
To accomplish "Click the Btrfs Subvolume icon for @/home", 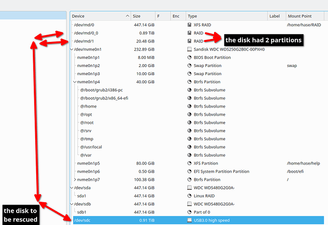I will click(x=190, y=106).
